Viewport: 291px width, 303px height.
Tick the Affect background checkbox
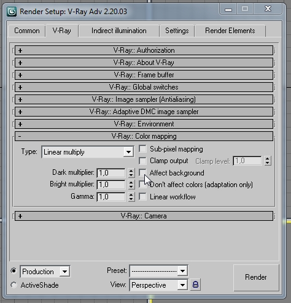click(142, 172)
